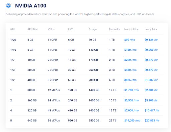Viewport: 171px width, 132px height.
Task: Click the $20.833 /hr hourly rate
Action: [x=152, y=120]
